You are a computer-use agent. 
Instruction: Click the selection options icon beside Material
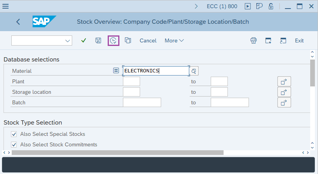coord(116,71)
